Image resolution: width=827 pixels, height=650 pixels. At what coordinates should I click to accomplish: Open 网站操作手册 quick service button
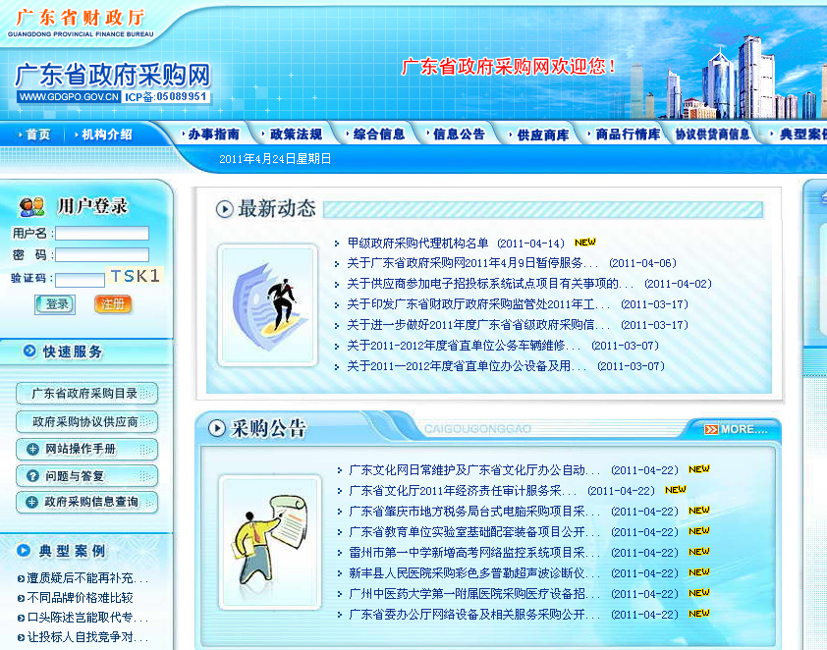coord(87,449)
